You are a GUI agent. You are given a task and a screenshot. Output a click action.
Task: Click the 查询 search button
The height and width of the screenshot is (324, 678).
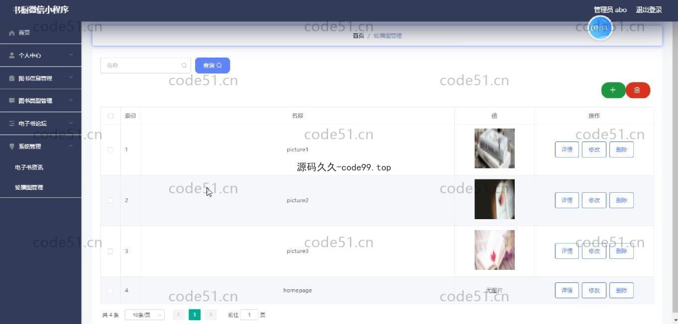213,65
